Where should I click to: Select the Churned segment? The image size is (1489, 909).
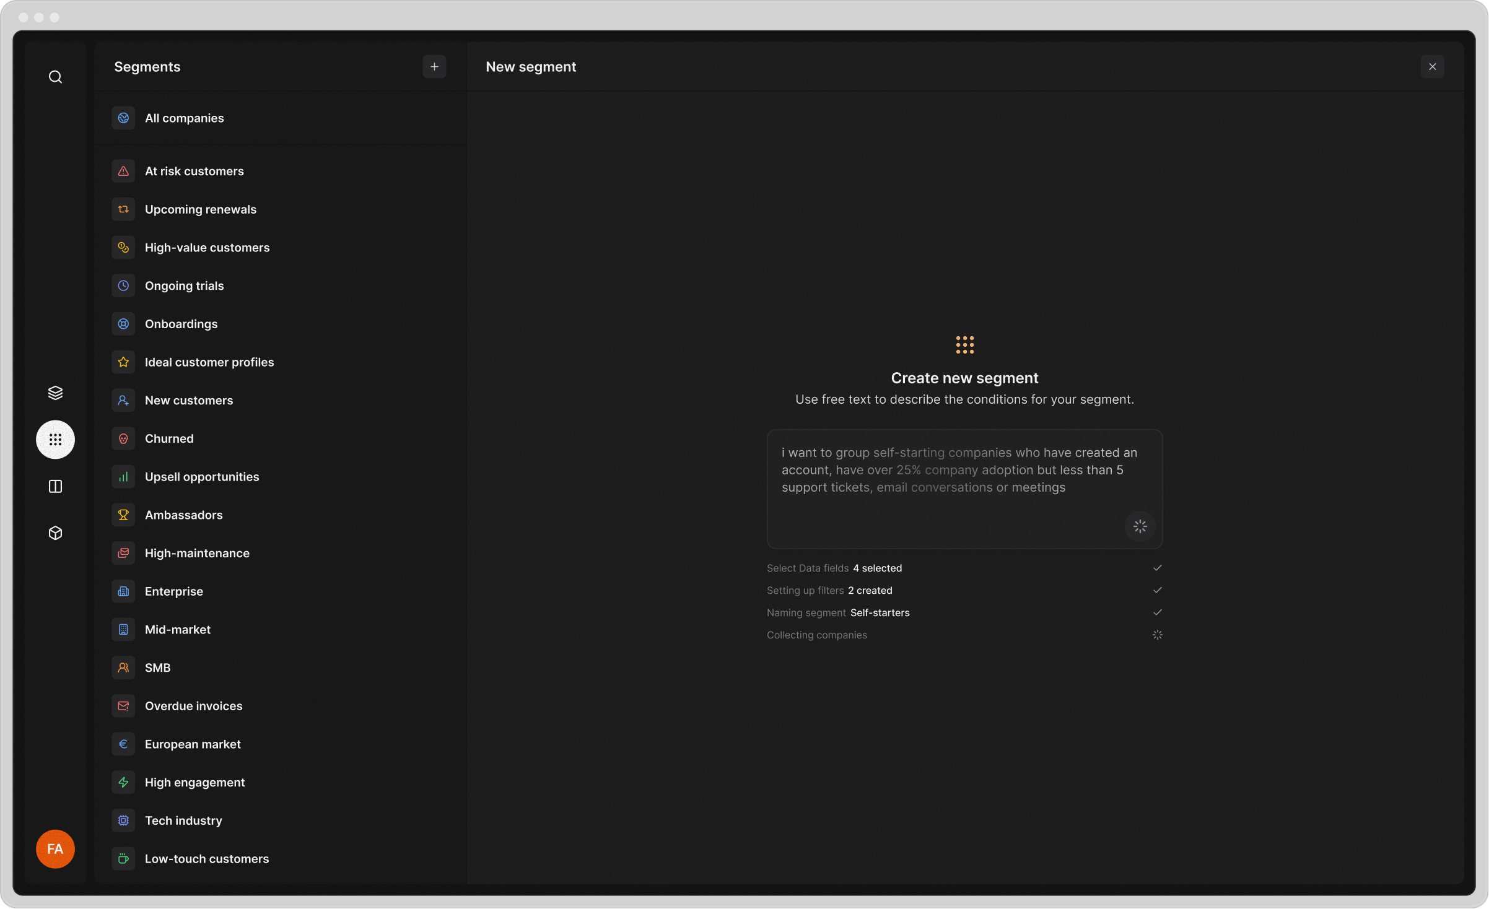169,438
